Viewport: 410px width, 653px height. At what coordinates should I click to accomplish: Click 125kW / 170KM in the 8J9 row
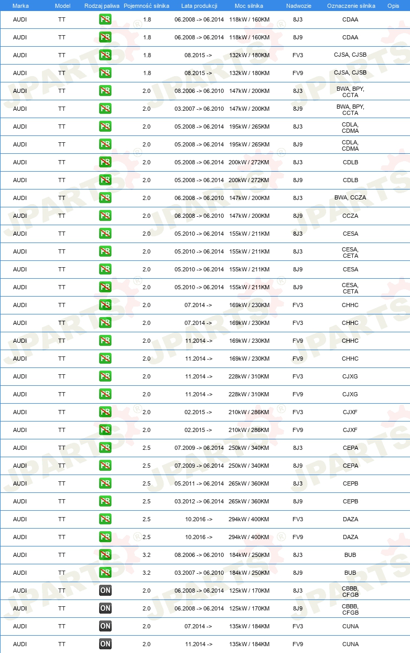click(249, 608)
